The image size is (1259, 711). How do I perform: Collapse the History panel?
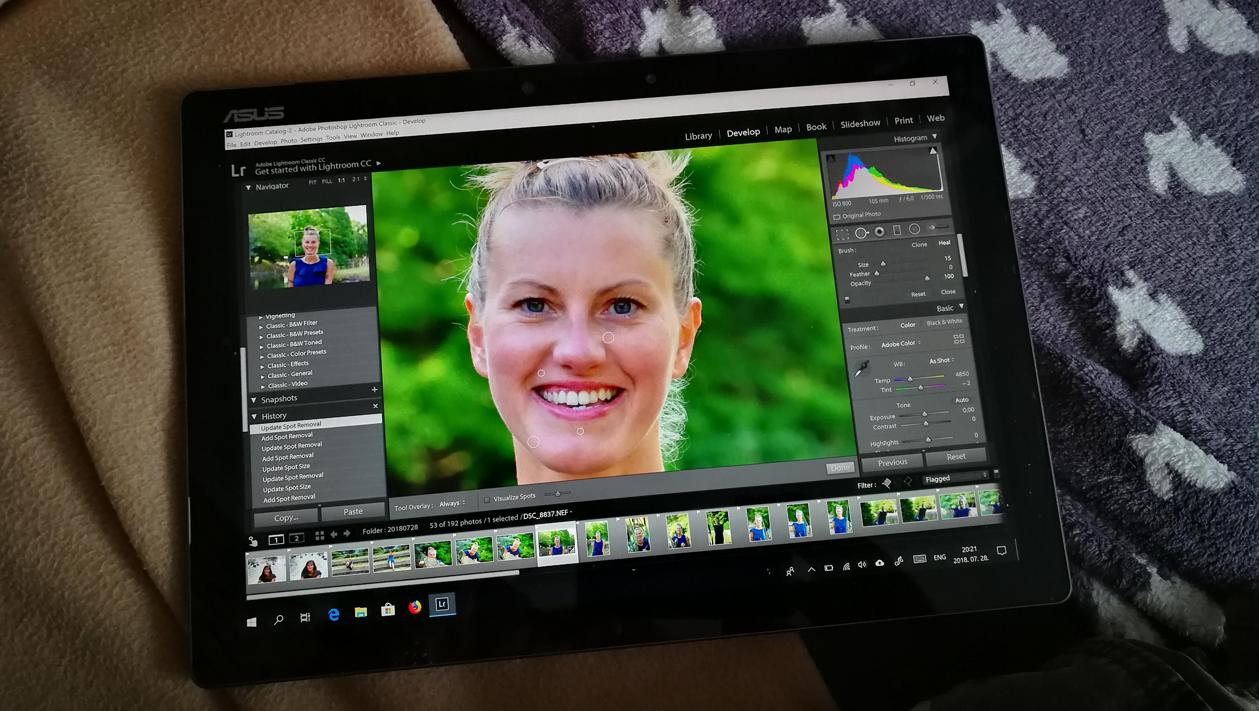click(254, 417)
